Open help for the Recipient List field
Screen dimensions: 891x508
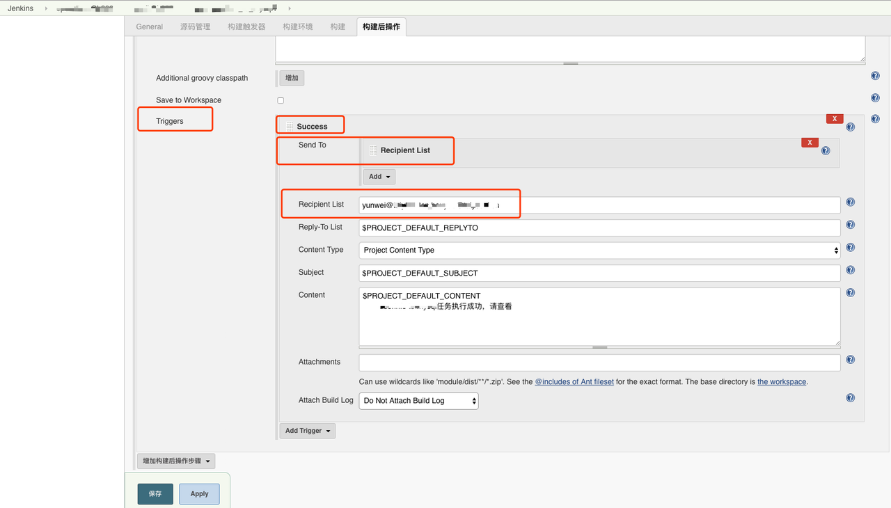850,202
